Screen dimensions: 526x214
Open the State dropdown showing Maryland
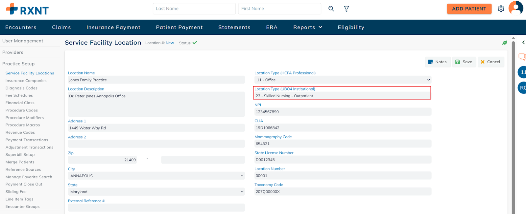[x=156, y=192]
